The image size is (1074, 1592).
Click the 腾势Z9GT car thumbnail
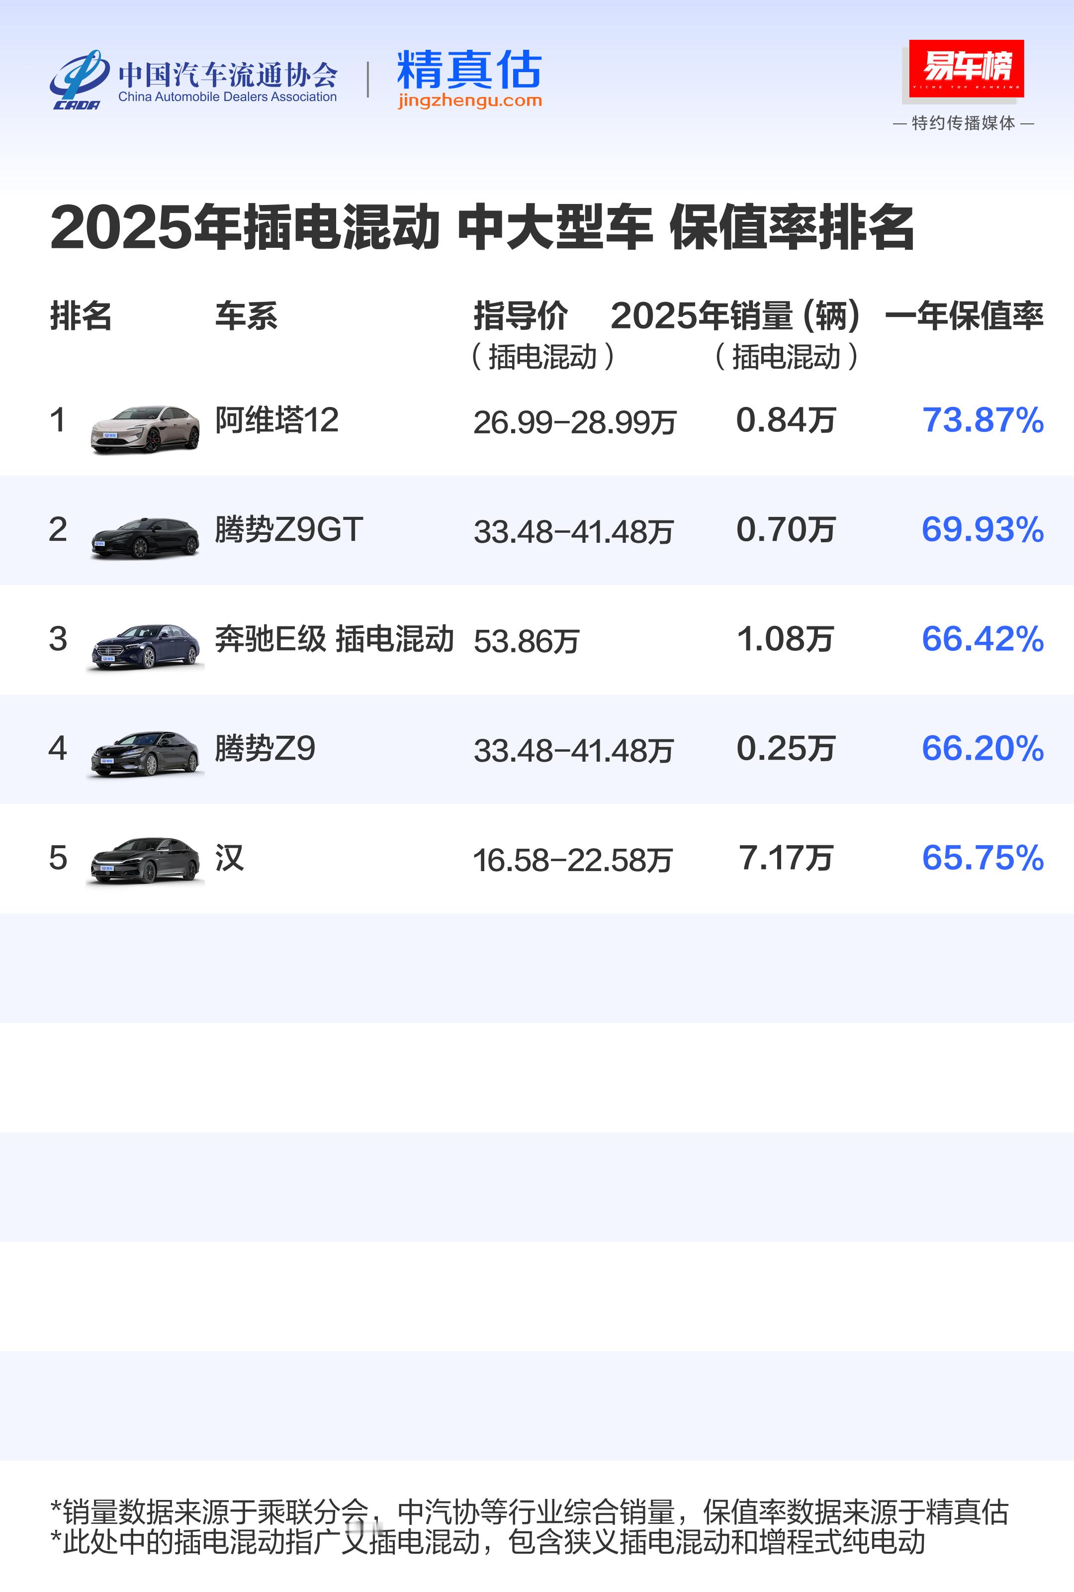[x=145, y=538]
